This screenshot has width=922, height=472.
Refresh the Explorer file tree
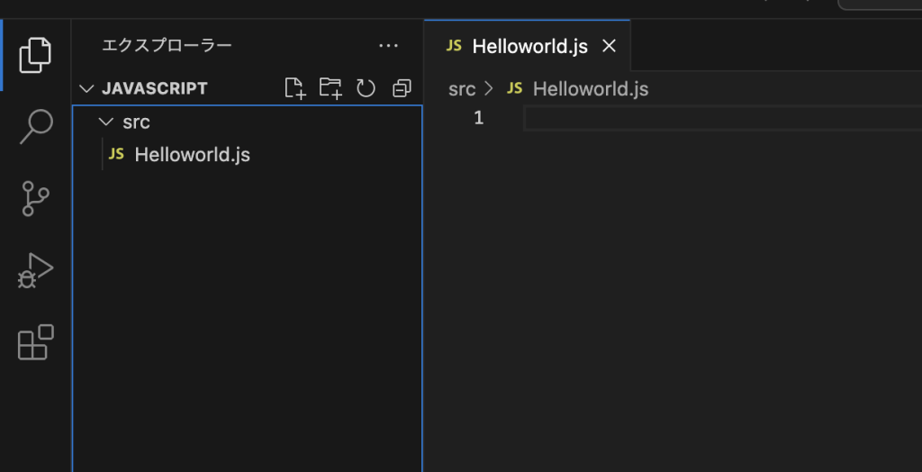tap(366, 88)
